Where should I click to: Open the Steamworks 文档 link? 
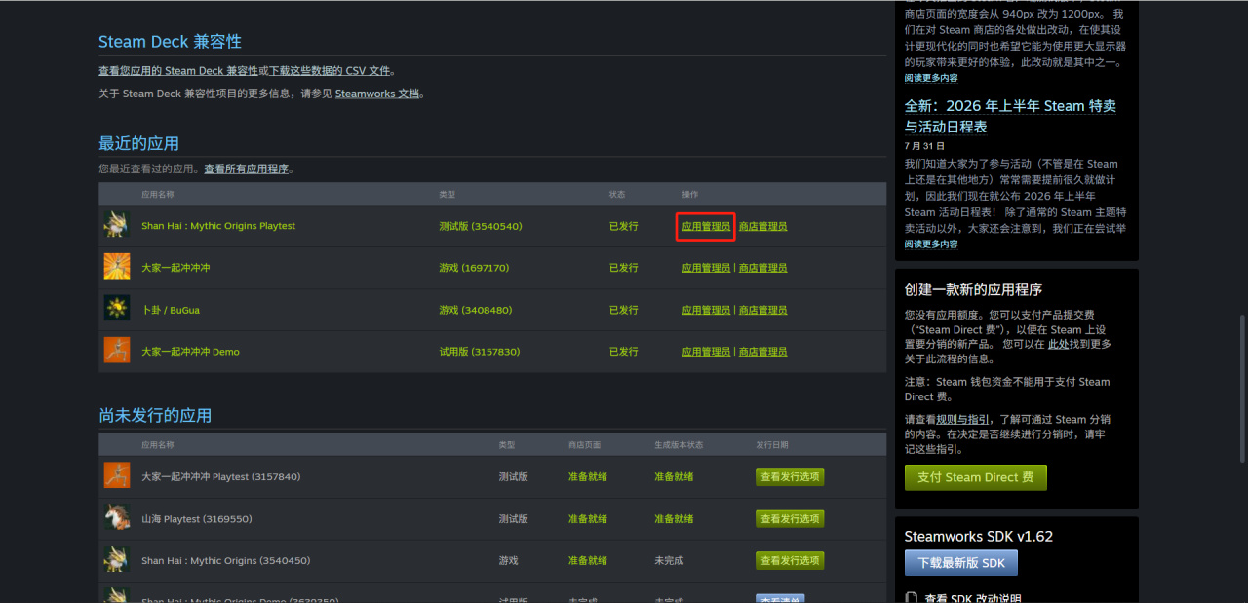tap(377, 94)
